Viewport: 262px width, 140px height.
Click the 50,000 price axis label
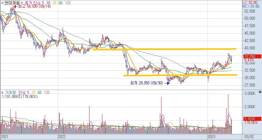coord(250,19)
